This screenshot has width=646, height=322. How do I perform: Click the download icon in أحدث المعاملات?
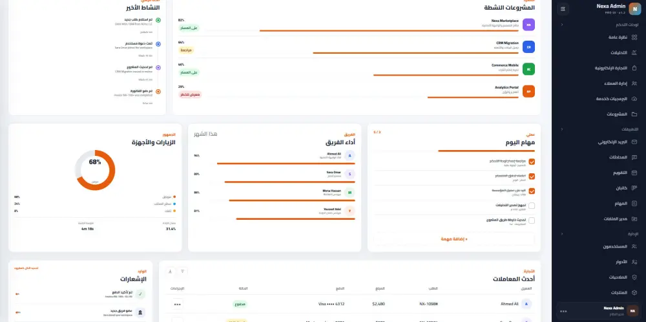pos(170,272)
